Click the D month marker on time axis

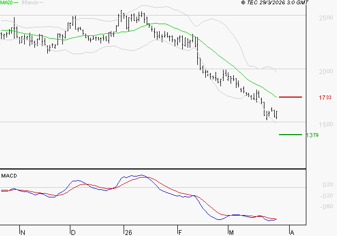tap(73, 233)
